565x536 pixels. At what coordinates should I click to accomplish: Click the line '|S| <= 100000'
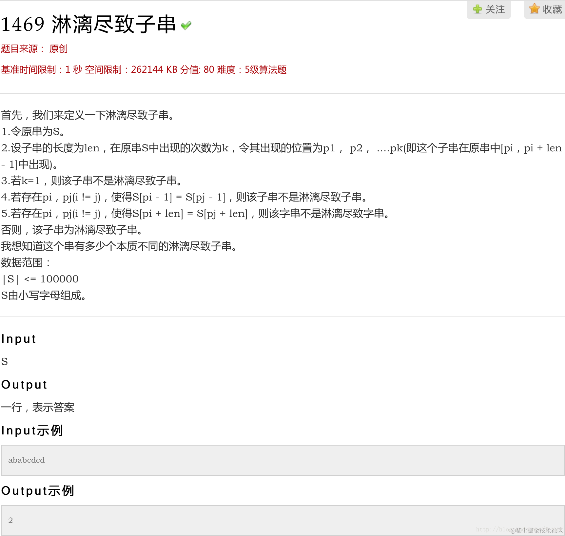[x=40, y=279]
